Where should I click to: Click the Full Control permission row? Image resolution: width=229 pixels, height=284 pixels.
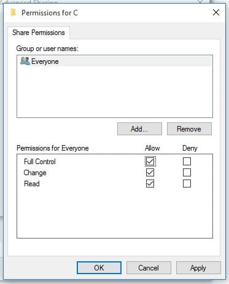[x=115, y=162]
